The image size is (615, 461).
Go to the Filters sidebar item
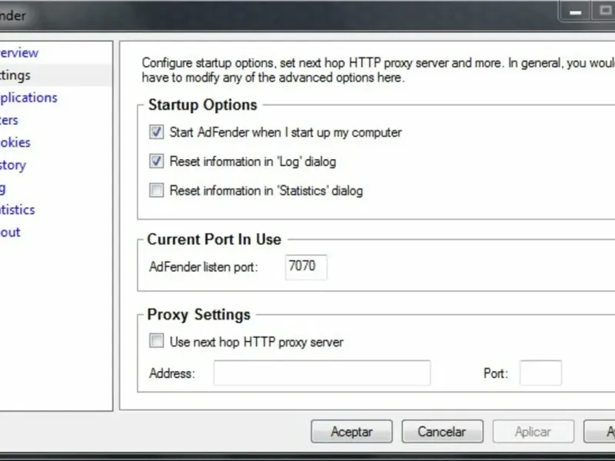[9, 120]
